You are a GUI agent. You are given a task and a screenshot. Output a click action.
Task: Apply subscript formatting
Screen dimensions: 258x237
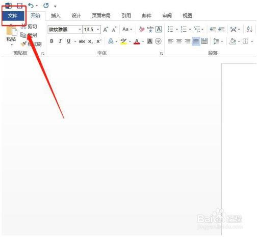[x=90, y=41]
